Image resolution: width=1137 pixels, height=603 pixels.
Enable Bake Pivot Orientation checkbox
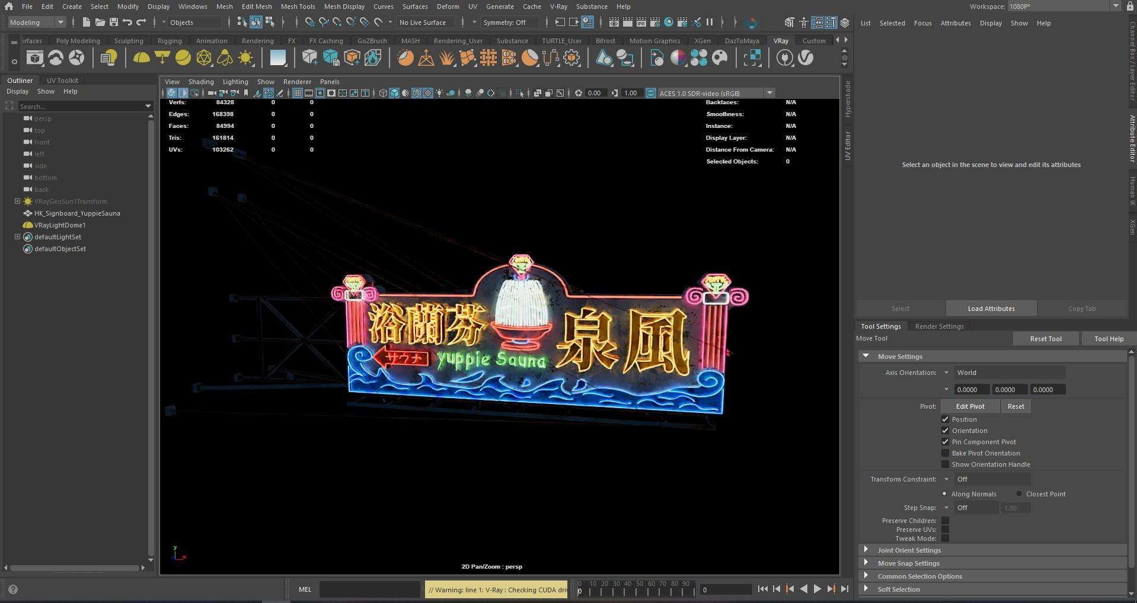point(945,453)
